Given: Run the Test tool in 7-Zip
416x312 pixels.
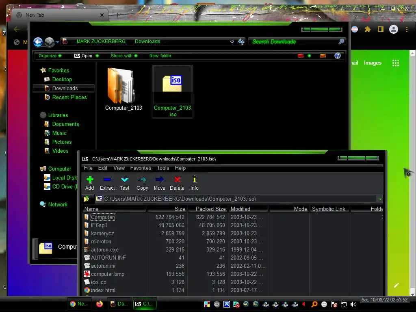Looking at the screenshot, I should 124,183.
